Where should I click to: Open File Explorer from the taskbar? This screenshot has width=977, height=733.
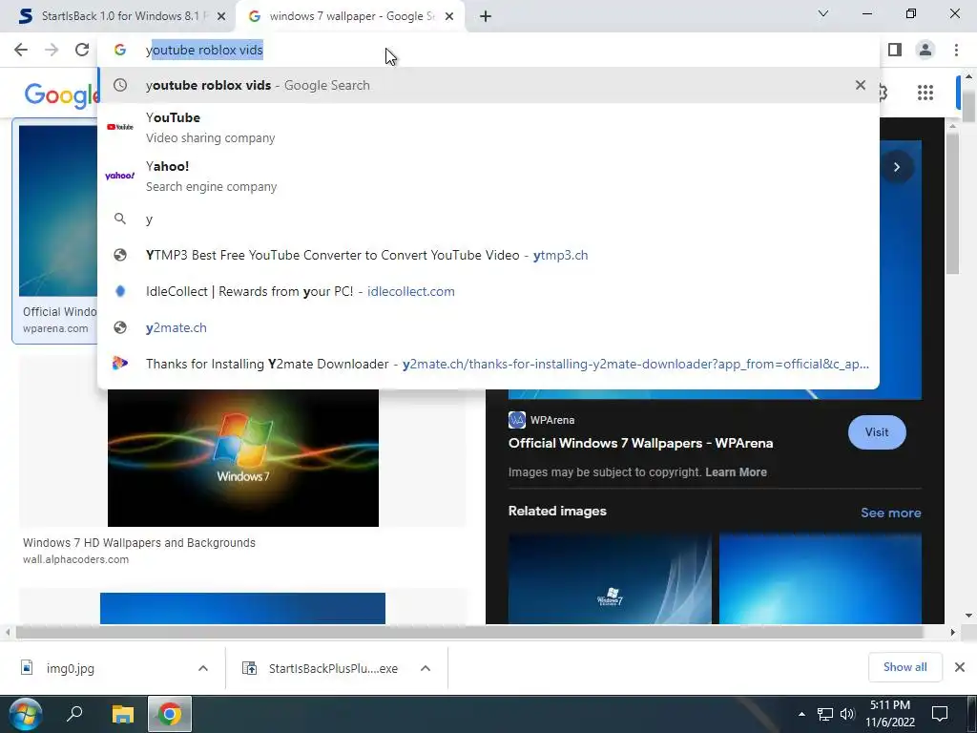[x=123, y=714]
